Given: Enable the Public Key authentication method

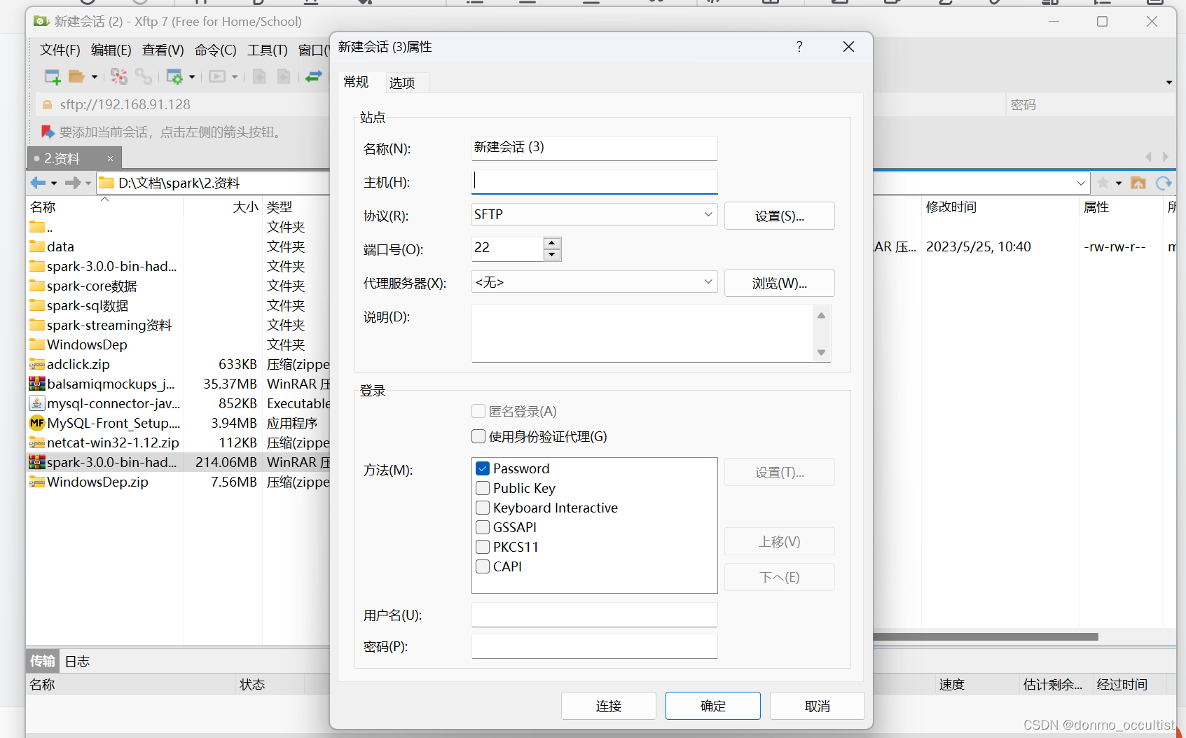Looking at the screenshot, I should [482, 488].
